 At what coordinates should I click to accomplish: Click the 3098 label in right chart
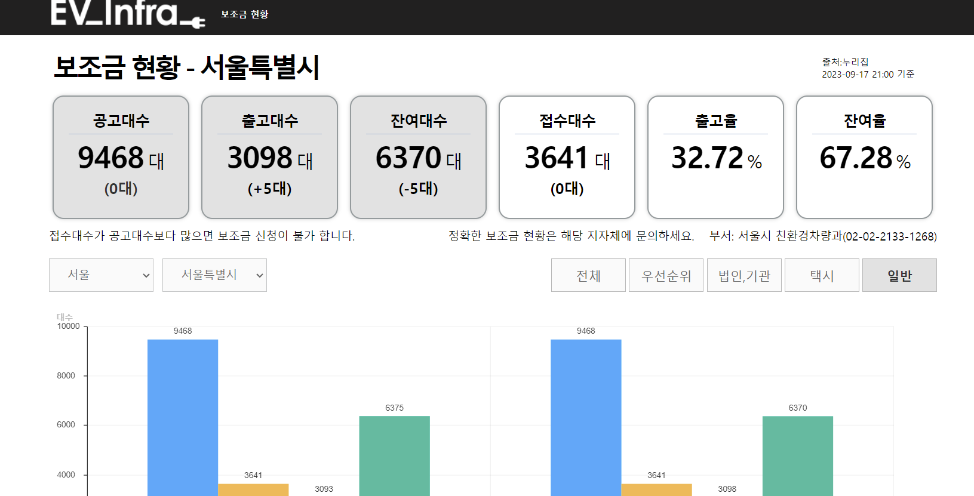click(x=727, y=489)
